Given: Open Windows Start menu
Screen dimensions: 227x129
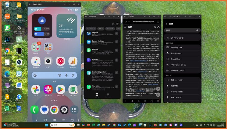Looking at the screenshot, I should pyautogui.click(x=47, y=125).
